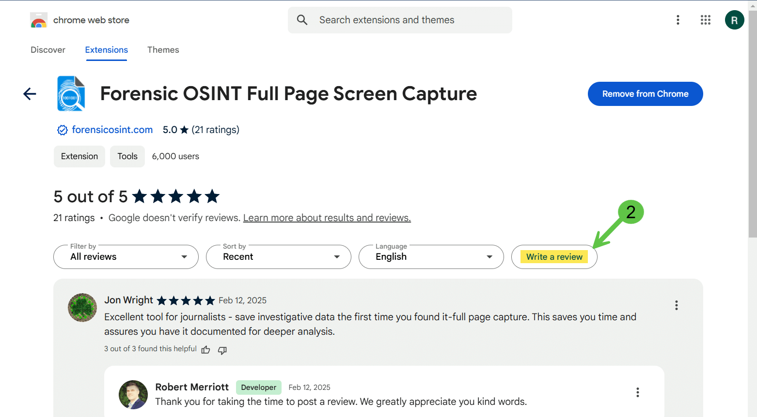Image resolution: width=757 pixels, height=417 pixels.
Task: Click the Developer badge on Robert's reply
Action: click(x=259, y=387)
